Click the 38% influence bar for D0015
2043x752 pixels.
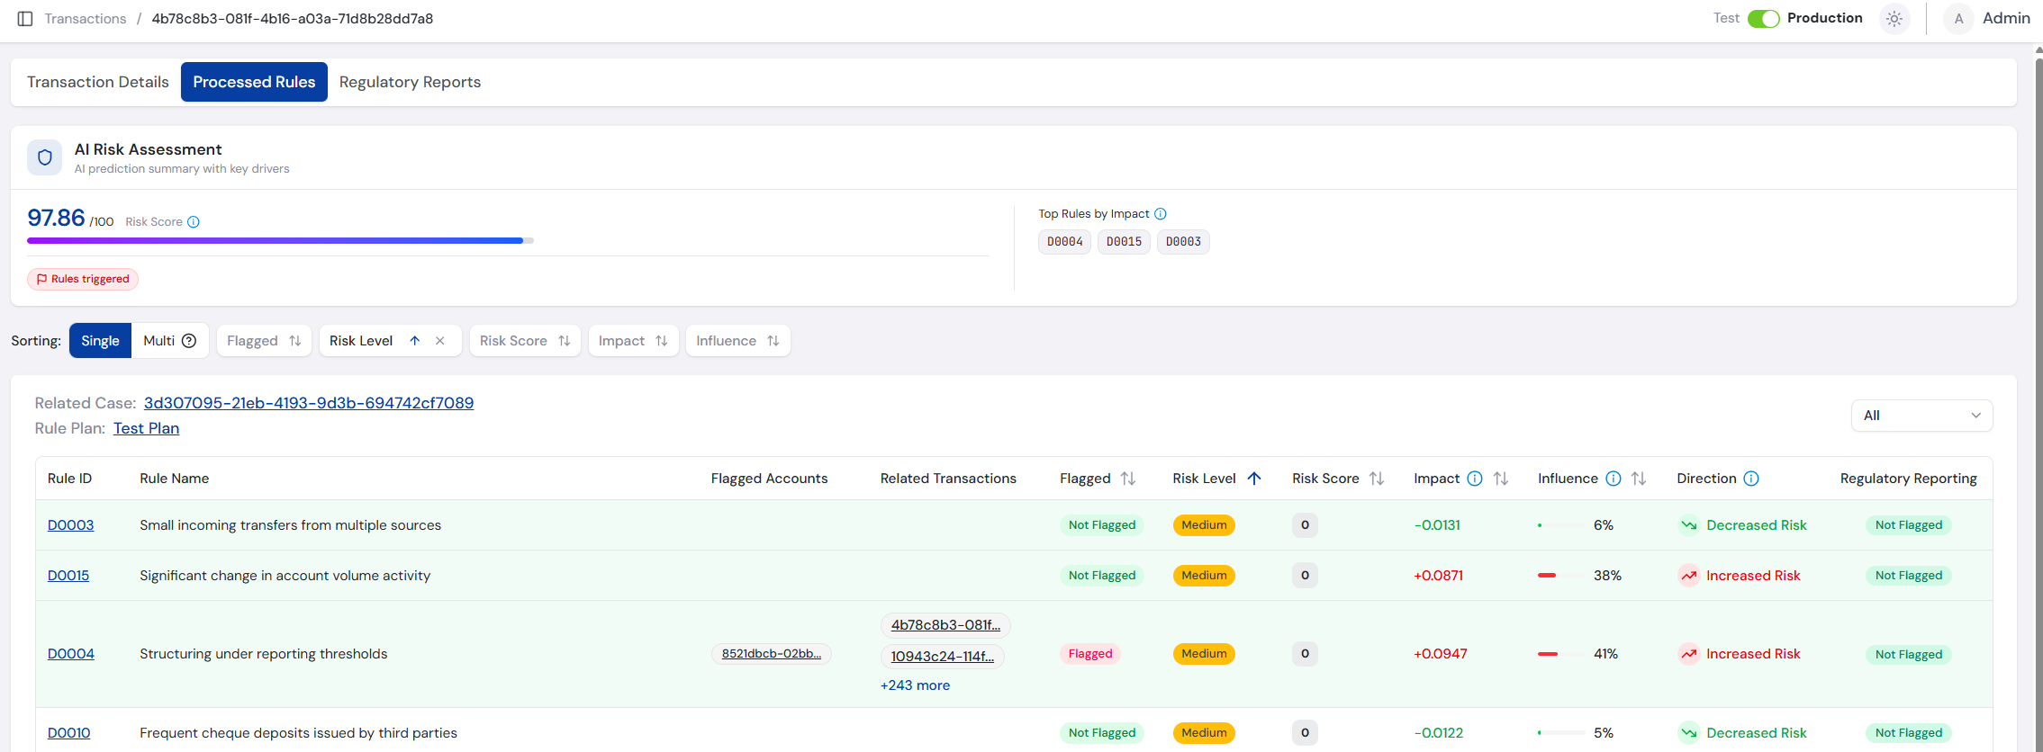click(x=1561, y=576)
